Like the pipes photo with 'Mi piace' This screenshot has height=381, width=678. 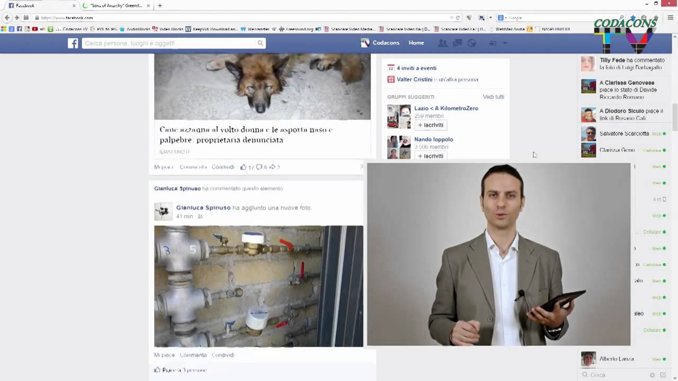164,355
